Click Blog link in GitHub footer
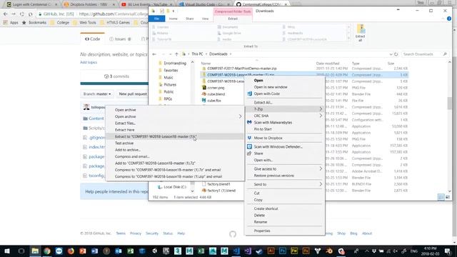This screenshot has width=457, height=257. (x=353, y=233)
